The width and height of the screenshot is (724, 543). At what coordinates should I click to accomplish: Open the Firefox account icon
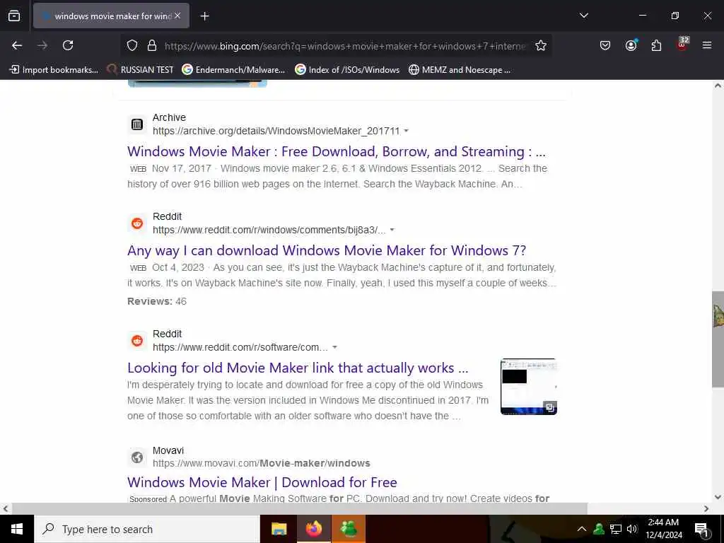point(631,45)
